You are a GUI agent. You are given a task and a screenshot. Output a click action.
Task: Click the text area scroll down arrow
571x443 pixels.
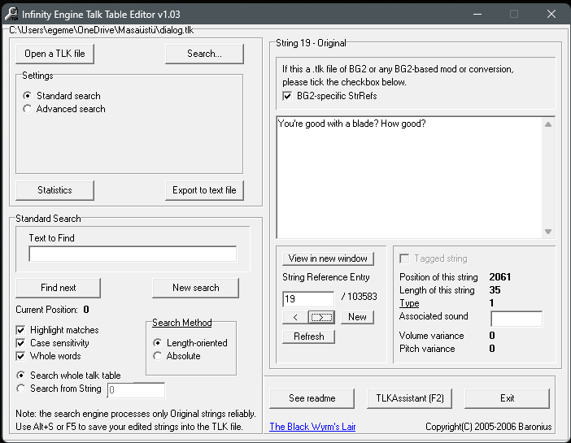(548, 232)
